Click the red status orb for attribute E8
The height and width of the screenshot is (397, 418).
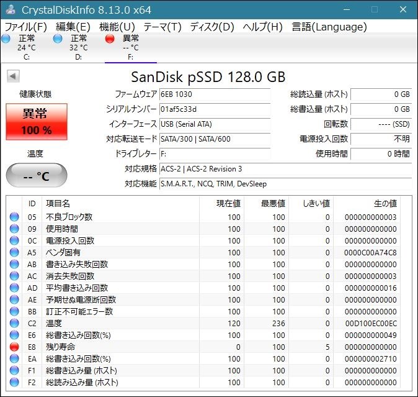[x=14, y=347]
